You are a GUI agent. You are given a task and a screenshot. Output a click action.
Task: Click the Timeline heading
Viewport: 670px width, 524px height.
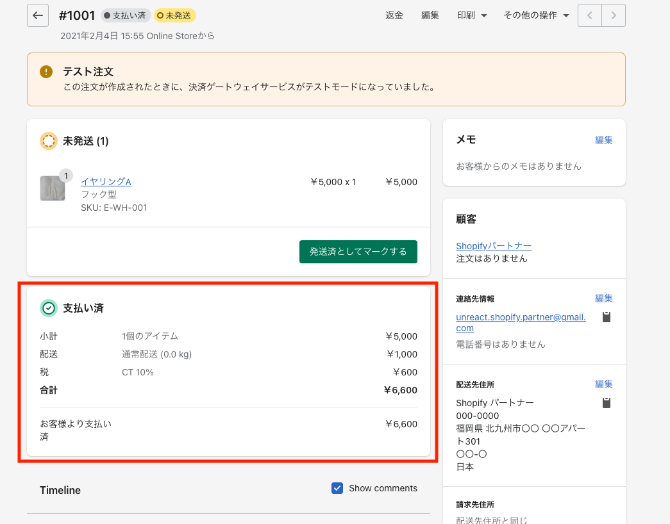pos(60,490)
